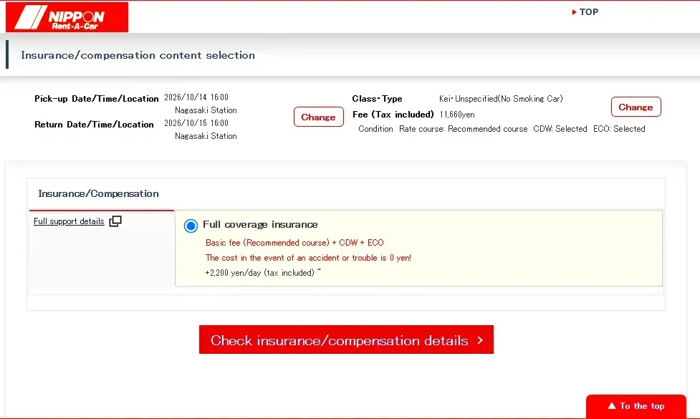Change the vehicle class and type
The image size is (700, 419).
[x=636, y=107]
